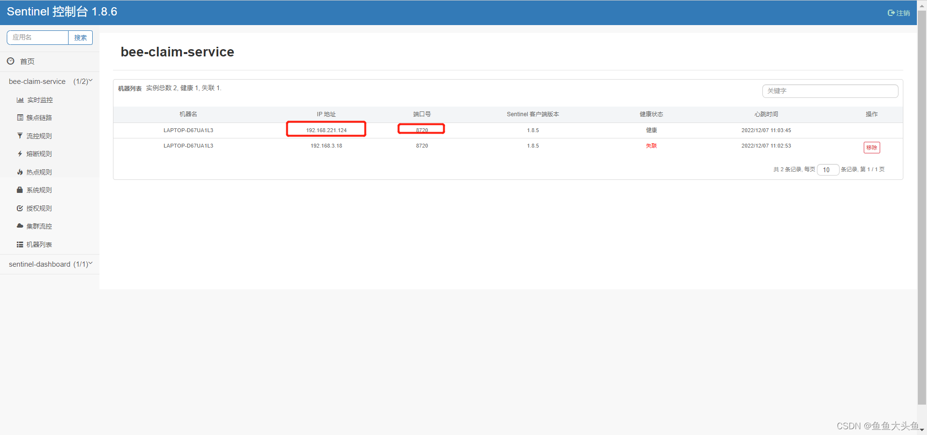Open the 熔断规则 circuit breaking rules
Image resolution: width=927 pixels, height=435 pixels.
click(40, 153)
